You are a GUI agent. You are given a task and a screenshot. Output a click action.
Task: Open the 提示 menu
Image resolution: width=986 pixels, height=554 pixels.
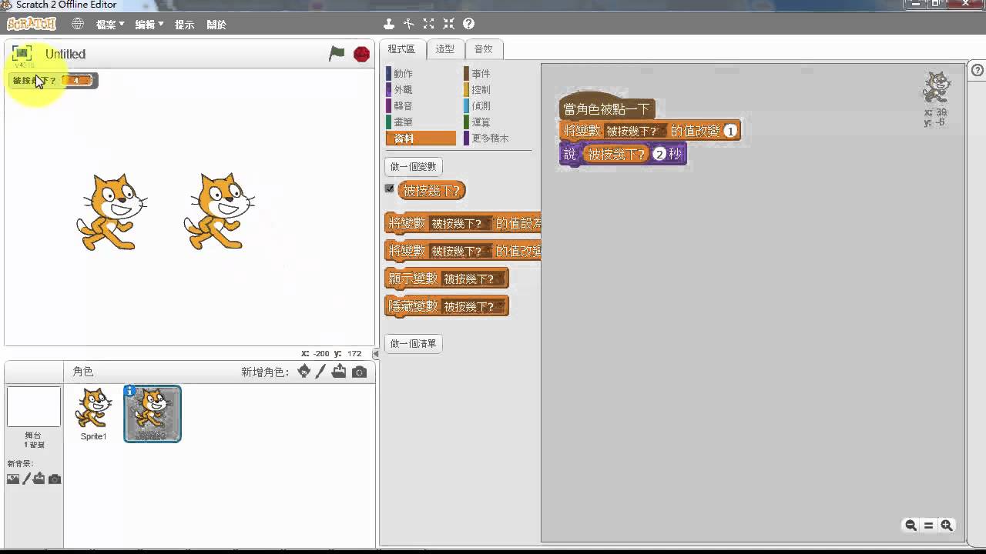point(184,25)
